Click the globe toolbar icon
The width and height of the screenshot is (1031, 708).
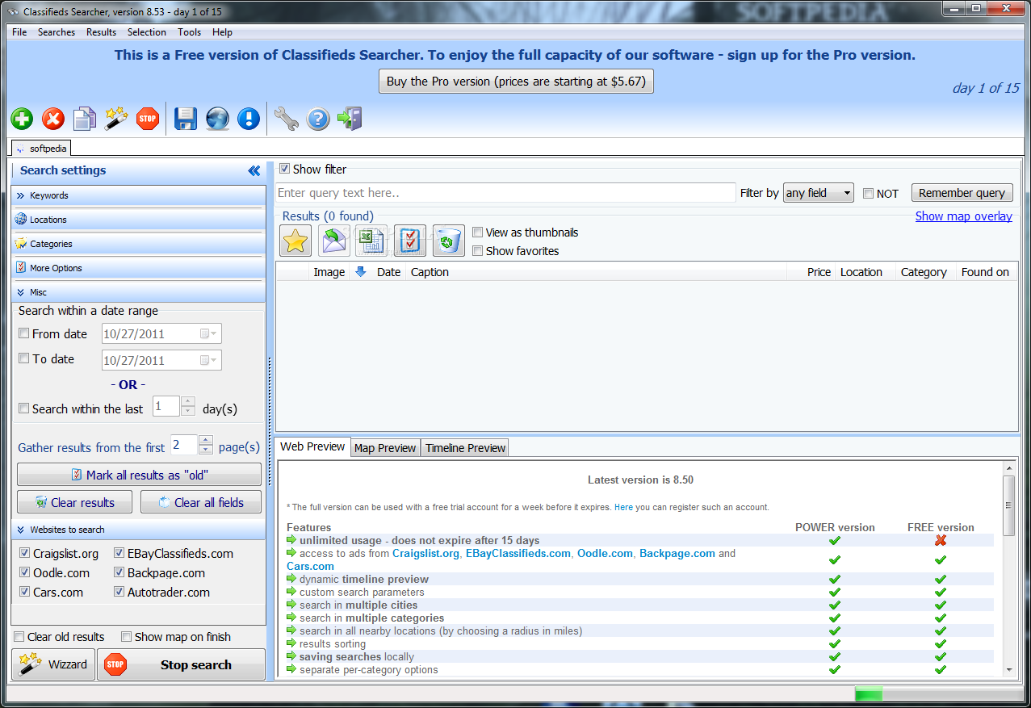coord(217,119)
